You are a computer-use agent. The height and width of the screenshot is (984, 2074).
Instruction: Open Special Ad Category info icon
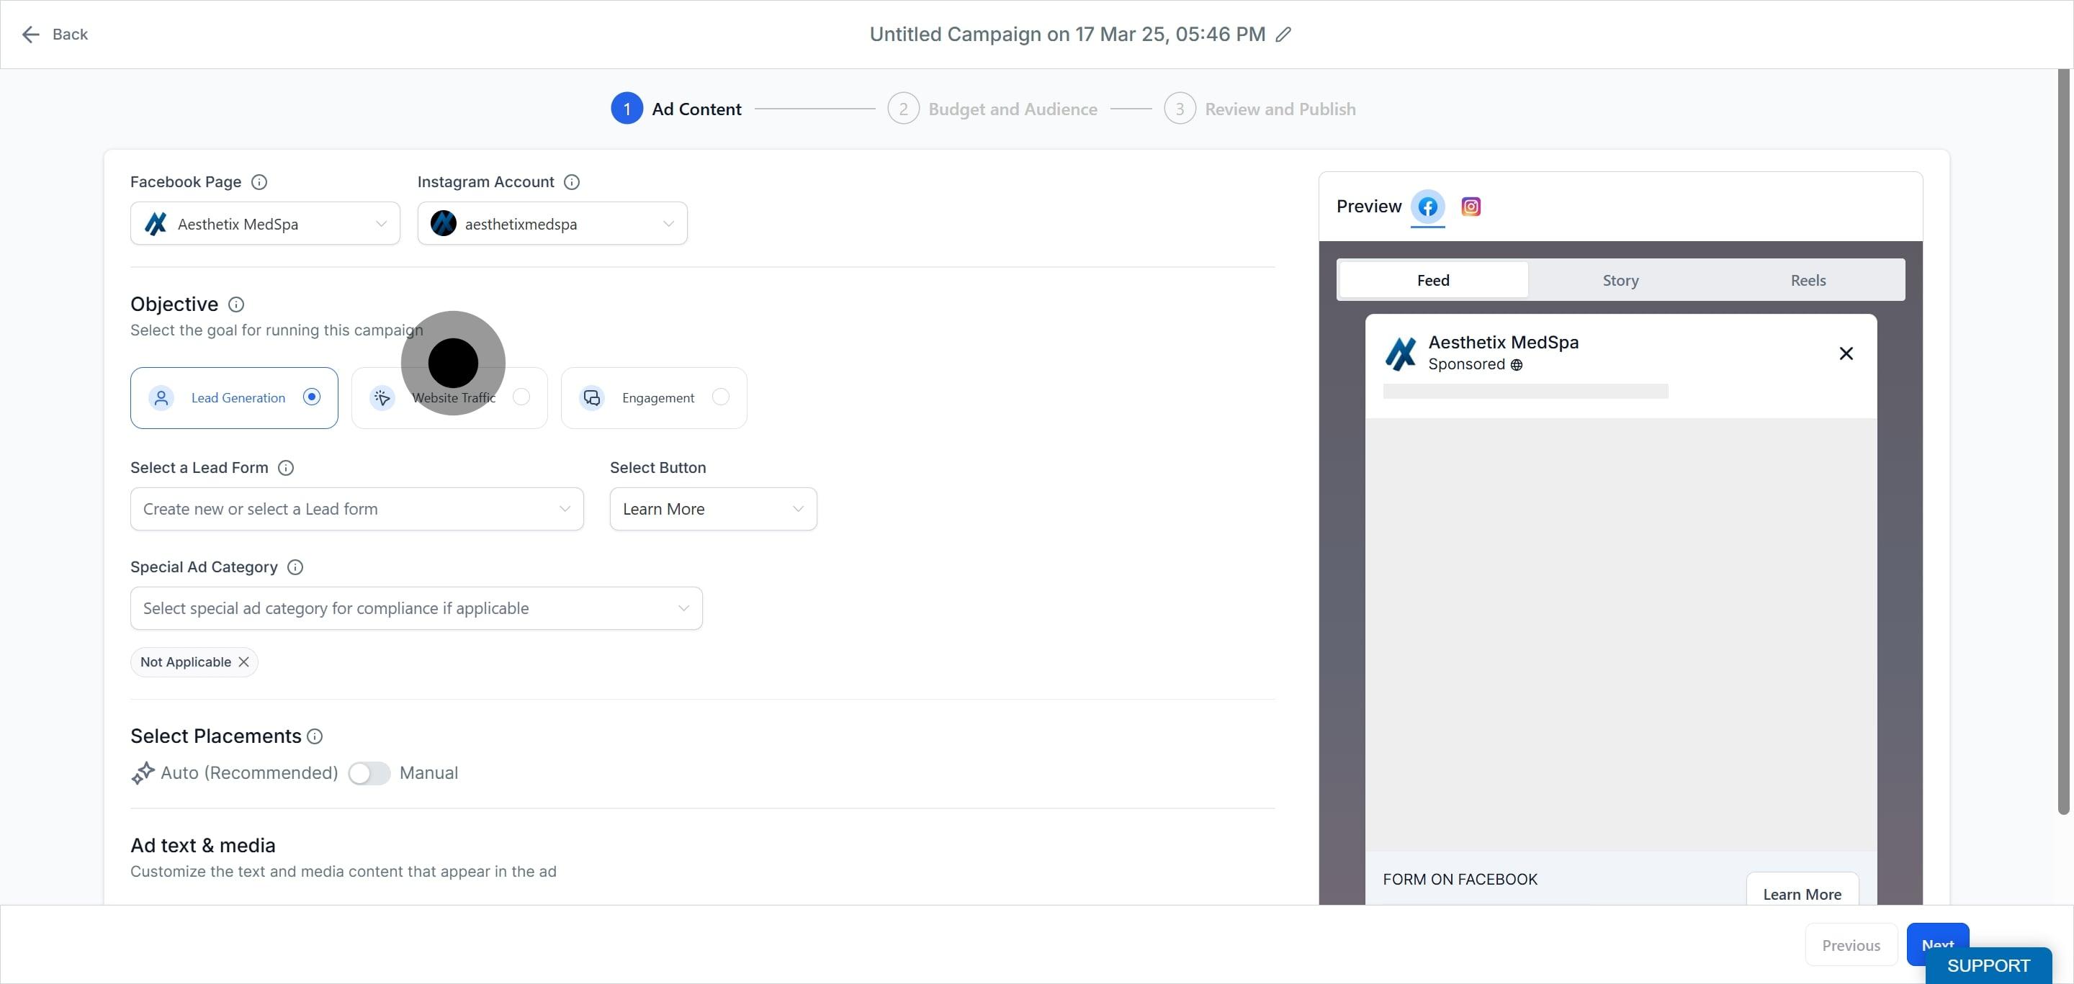tap(295, 567)
